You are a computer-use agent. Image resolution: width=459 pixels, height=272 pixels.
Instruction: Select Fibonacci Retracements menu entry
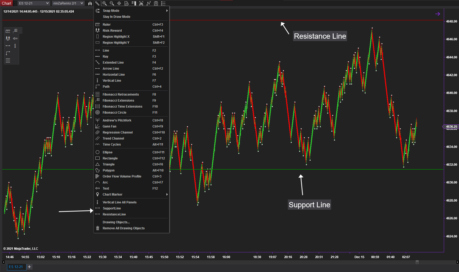point(132,95)
